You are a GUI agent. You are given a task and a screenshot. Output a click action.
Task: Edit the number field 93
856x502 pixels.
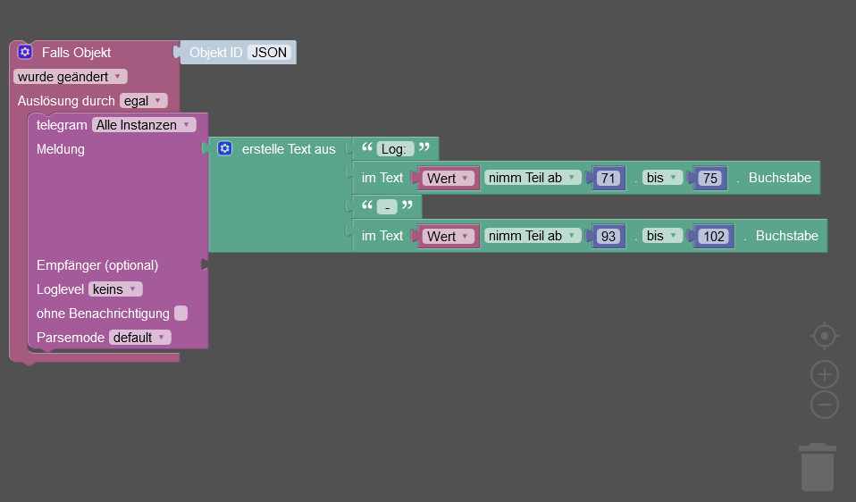tap(608, 236)
